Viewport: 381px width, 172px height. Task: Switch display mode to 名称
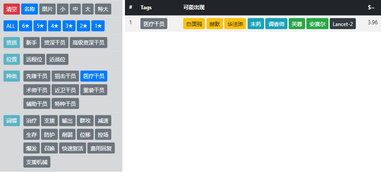(30, 9)
